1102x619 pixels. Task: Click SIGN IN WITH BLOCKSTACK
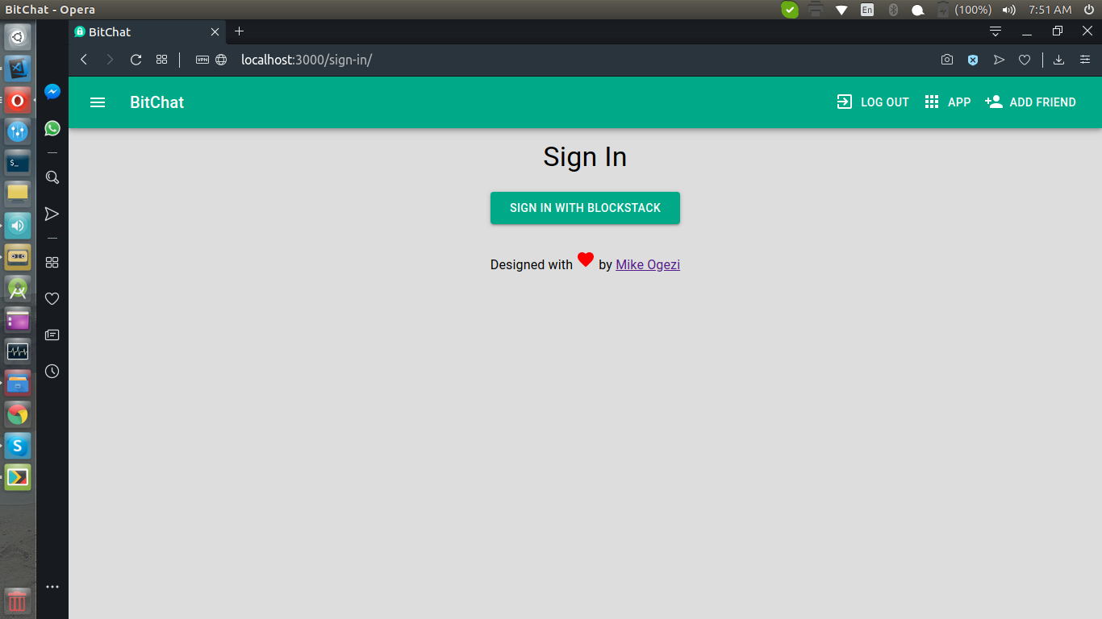tap(585, 208)
